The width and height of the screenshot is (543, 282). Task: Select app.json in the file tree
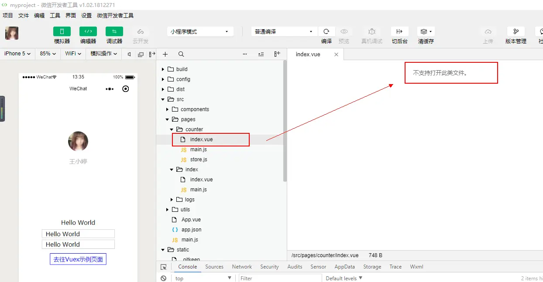(x=191, y=230)
